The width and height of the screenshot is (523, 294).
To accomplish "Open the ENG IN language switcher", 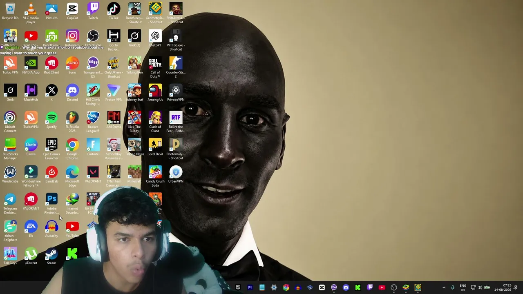I will click(x=463, y=287).
